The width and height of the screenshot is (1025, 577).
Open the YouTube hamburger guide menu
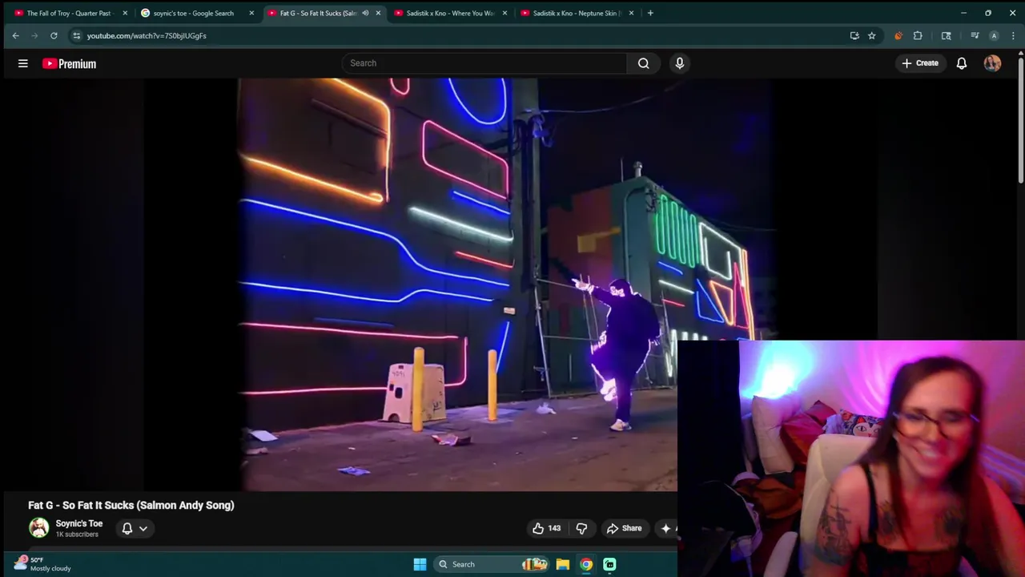coord(23,63)
